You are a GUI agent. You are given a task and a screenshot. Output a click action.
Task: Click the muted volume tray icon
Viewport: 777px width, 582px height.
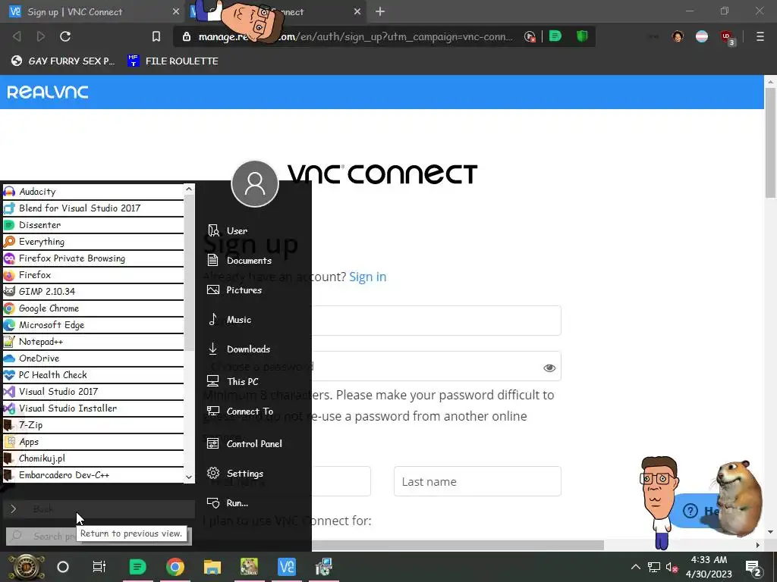point(672,567)
